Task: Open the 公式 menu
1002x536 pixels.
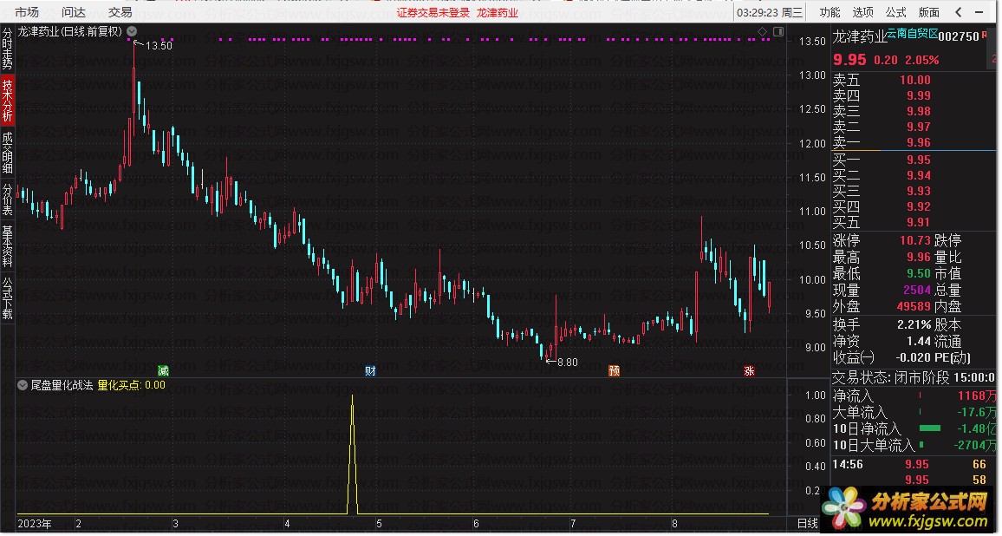Action: pos(896,12)
